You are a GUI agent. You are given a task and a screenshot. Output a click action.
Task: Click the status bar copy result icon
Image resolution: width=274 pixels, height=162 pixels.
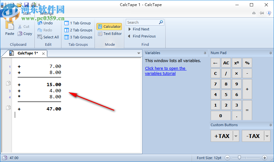pyautogui.click(x=5, y=158)
